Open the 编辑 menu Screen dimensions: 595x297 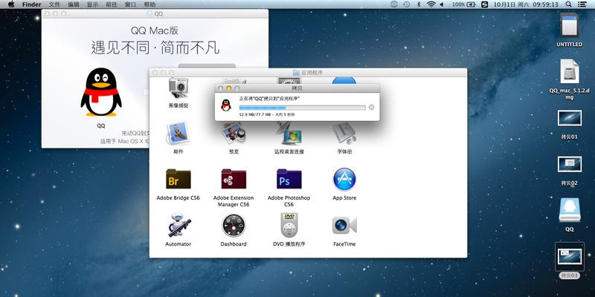click(73, 4)
